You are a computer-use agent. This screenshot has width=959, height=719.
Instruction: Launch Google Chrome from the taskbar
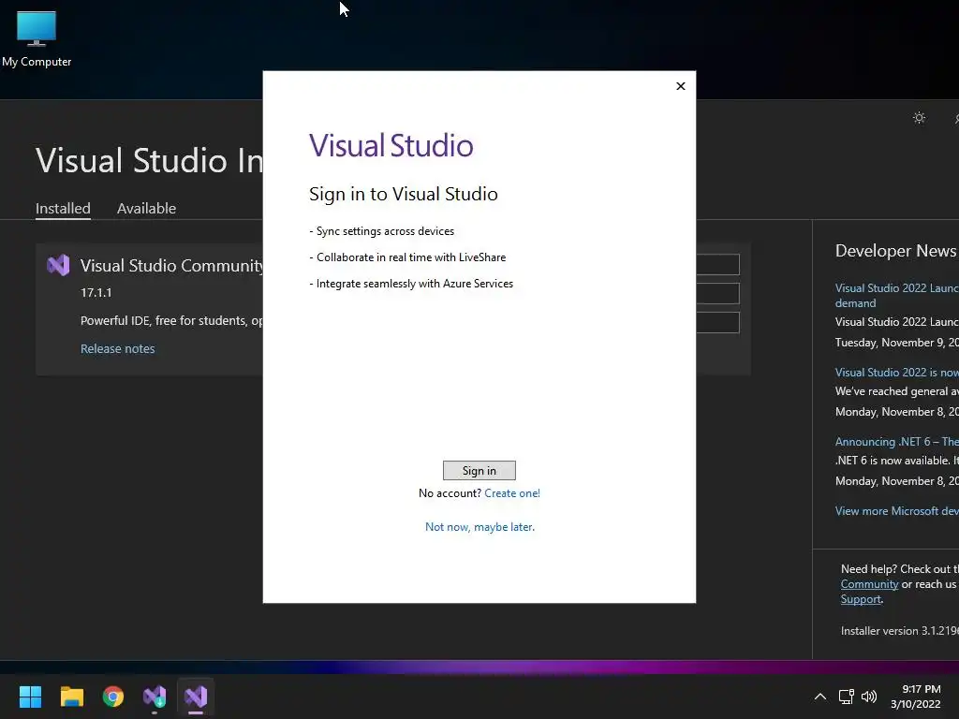[113, 697]
